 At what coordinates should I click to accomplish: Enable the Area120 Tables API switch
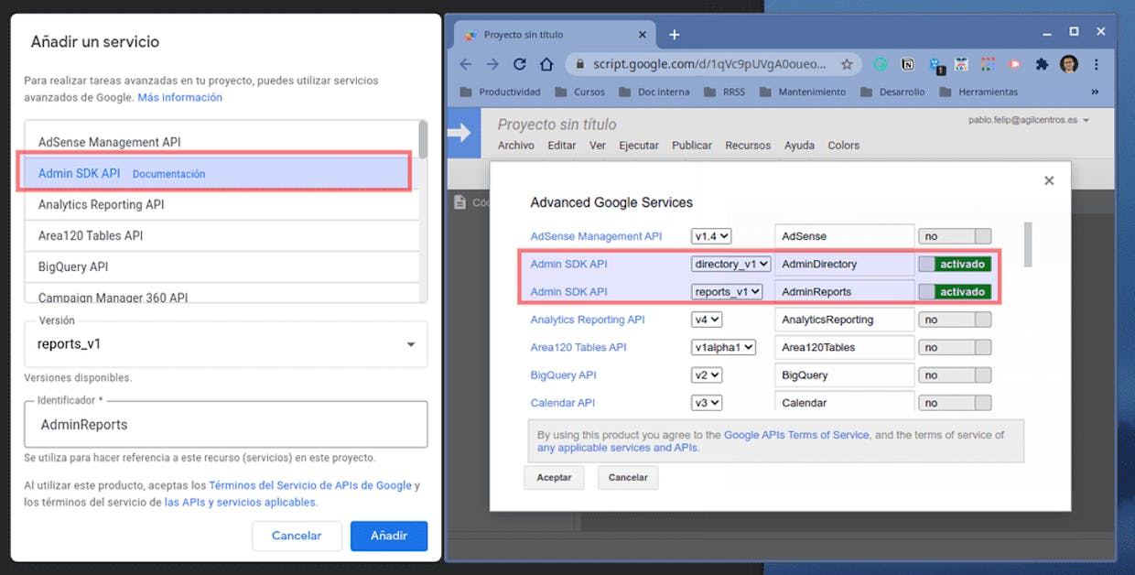pyautogui.click(x=955, y=348)
